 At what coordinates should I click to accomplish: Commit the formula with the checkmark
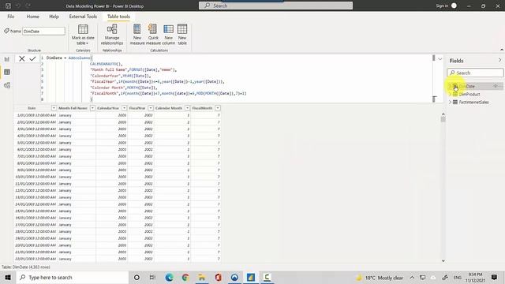(32, 58)
